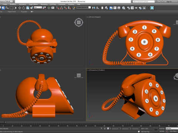This screenshot has width=178, height=133.
Task: Click Sign In link
Action: pos(169,1)
